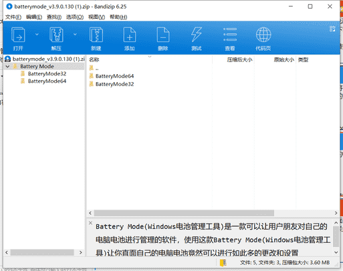The width and height of the screenshot is (343, 271).
Task: Test the archive with 测试 icon
Action: click(197, 38)
